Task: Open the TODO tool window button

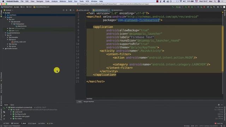Action: (6, 123)
